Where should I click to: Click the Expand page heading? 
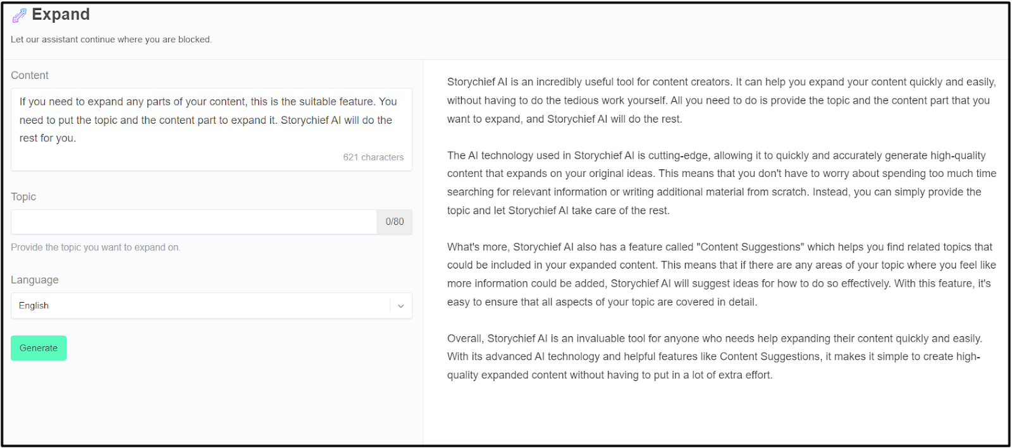[x=61, y=15]
